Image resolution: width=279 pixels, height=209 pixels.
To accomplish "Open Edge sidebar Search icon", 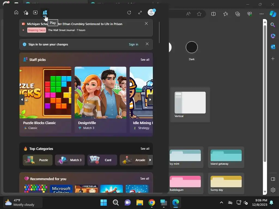I will click(273, 25).
